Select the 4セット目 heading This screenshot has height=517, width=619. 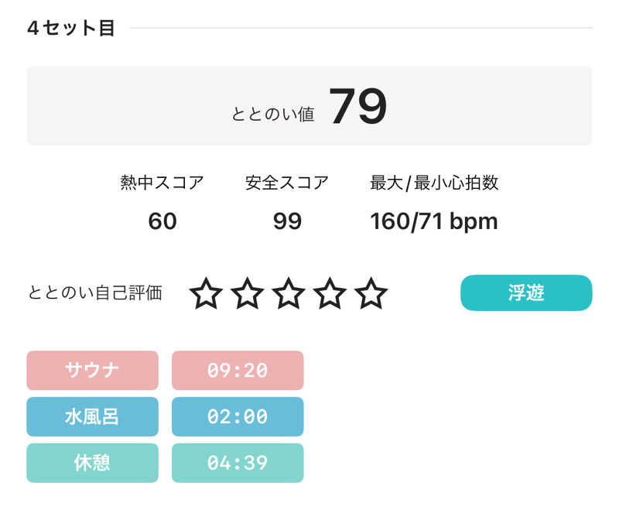click(71, 29)
